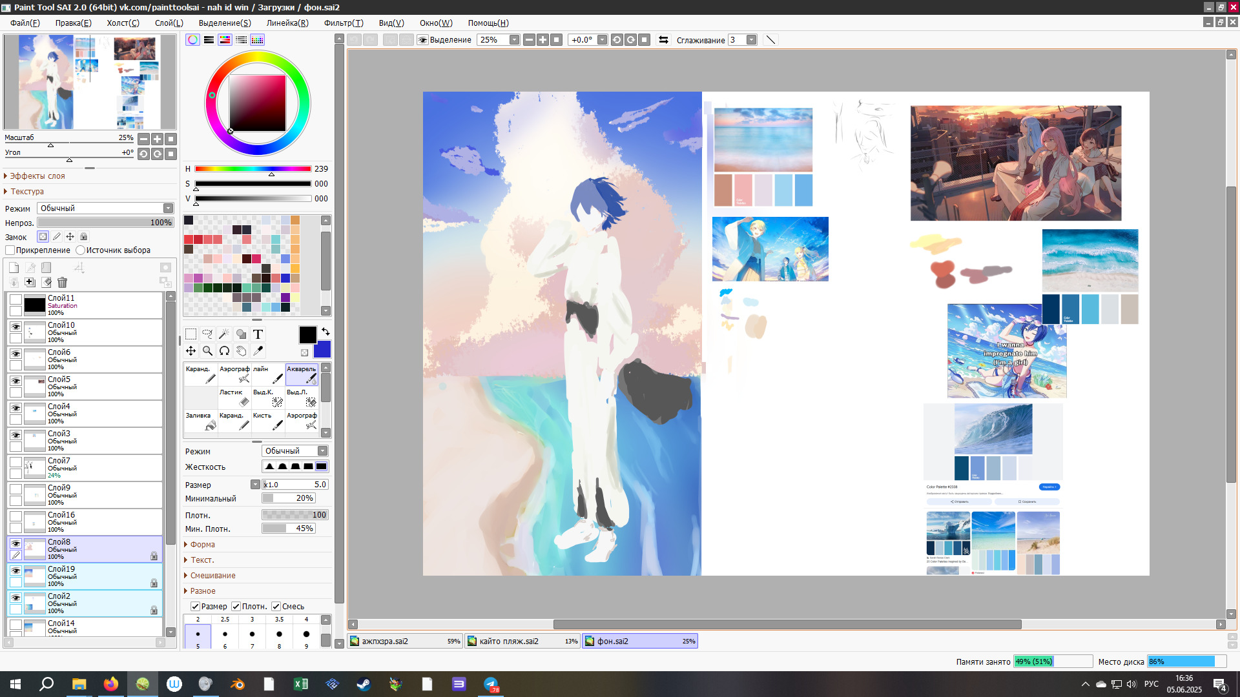The width and height of the screenshot is (1240, 697).
Task: Open Telegram from the taskbar
Action: (491, 684)
